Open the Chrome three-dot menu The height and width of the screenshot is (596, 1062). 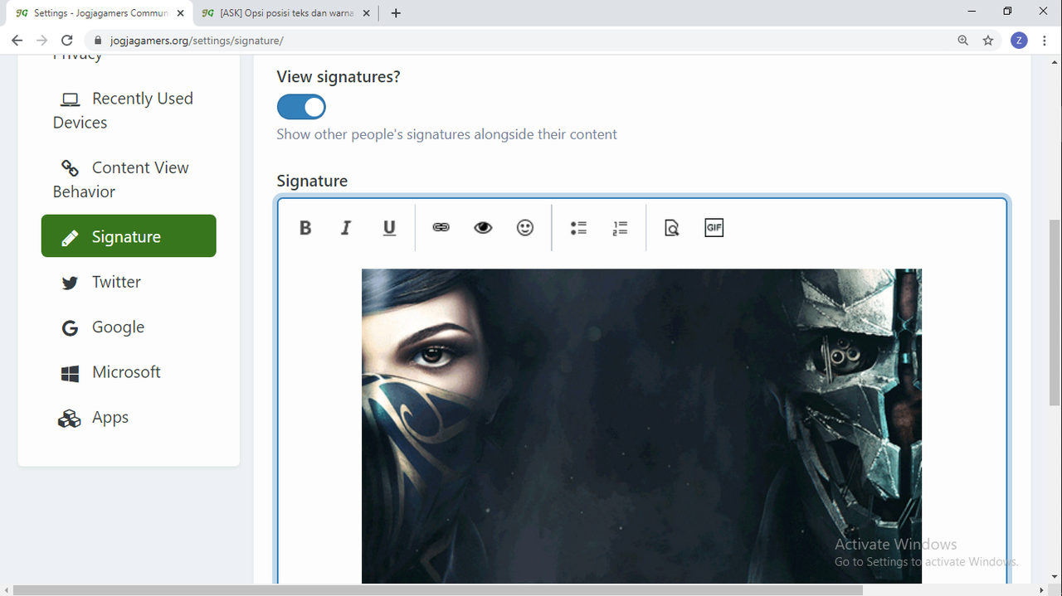[x=1045, y=40]
